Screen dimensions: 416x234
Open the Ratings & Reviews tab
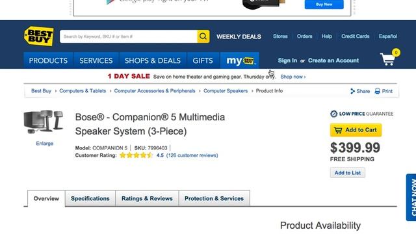click(147, 198)
